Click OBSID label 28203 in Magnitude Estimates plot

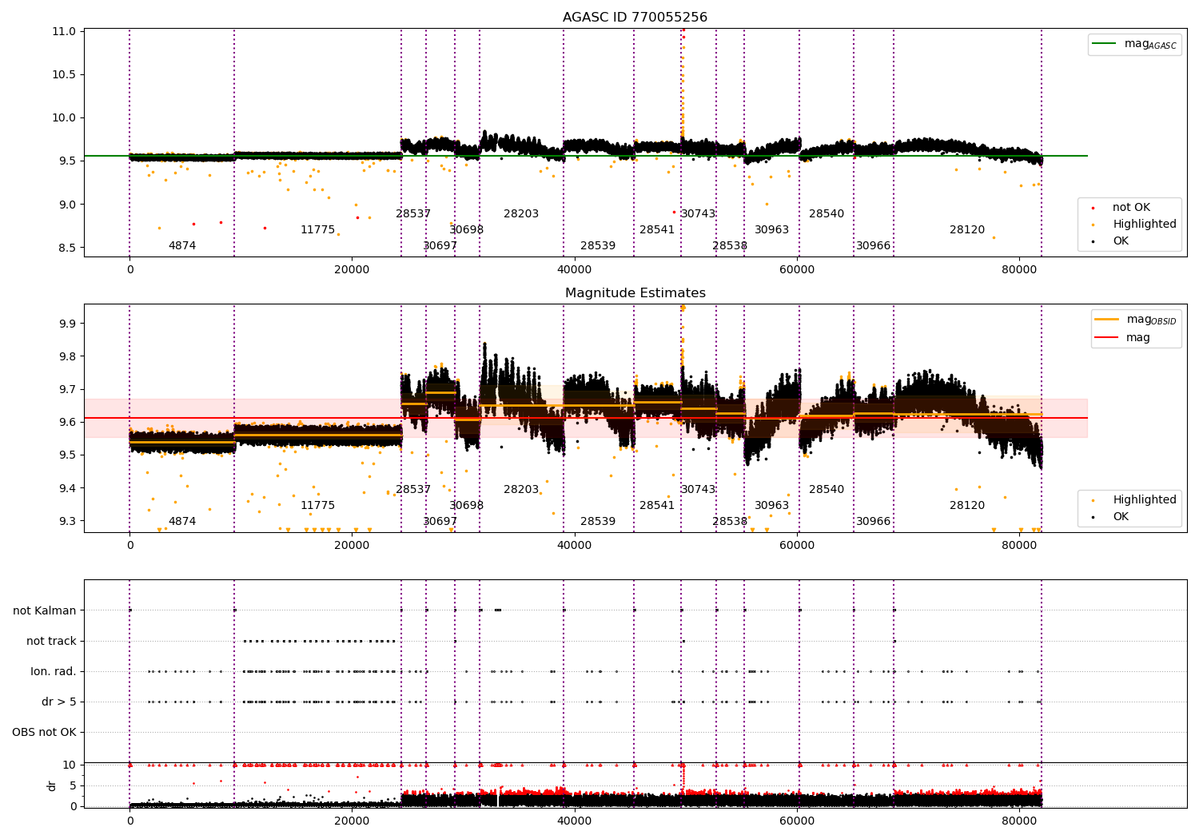pyautogui.click(x=521, y=489)
